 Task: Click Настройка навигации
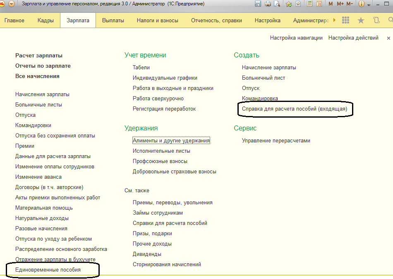click(x=296, y=38)
